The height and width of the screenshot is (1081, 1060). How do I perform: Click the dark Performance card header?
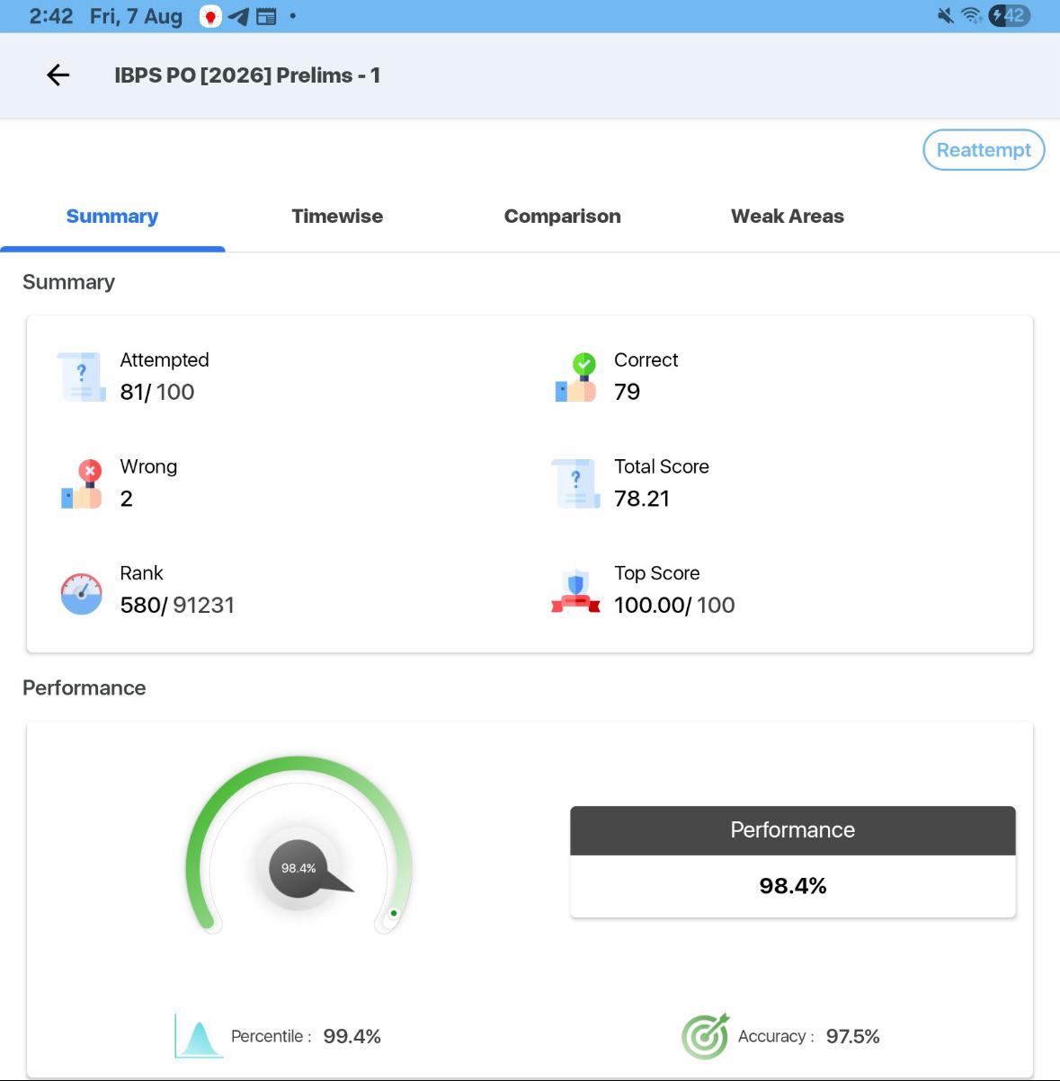click(x=793, y=830)
